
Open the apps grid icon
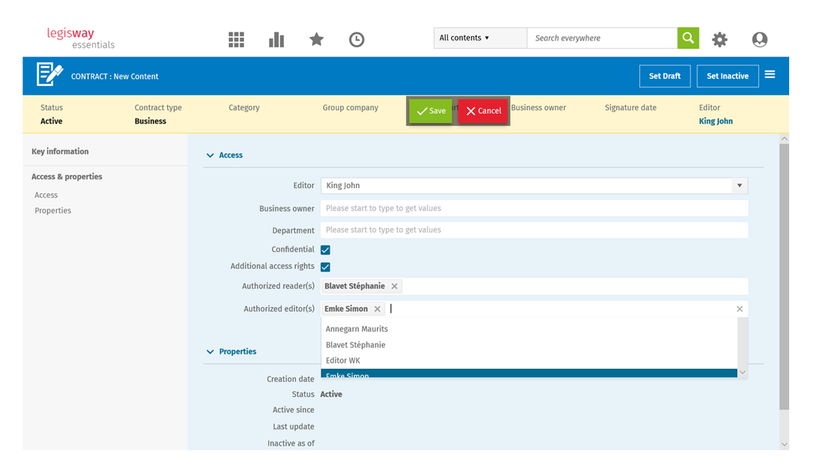pyautogui.click(x=236, y=39)
